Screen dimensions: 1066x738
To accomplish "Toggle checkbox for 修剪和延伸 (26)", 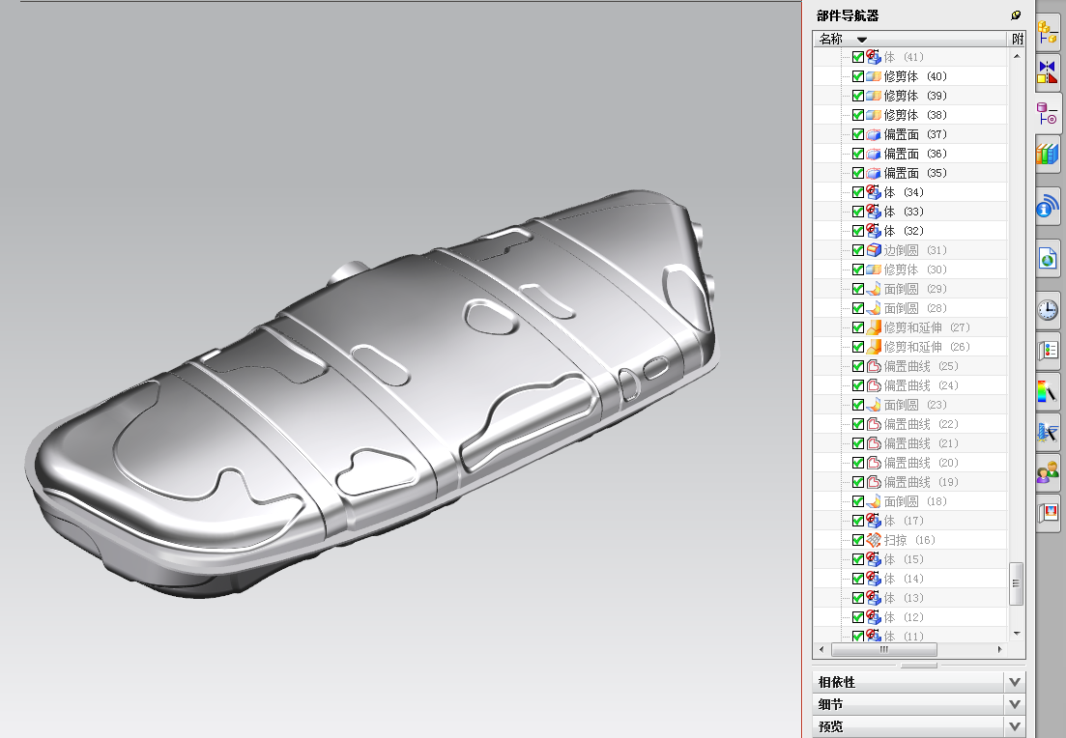I will click(x=858, y=347).
